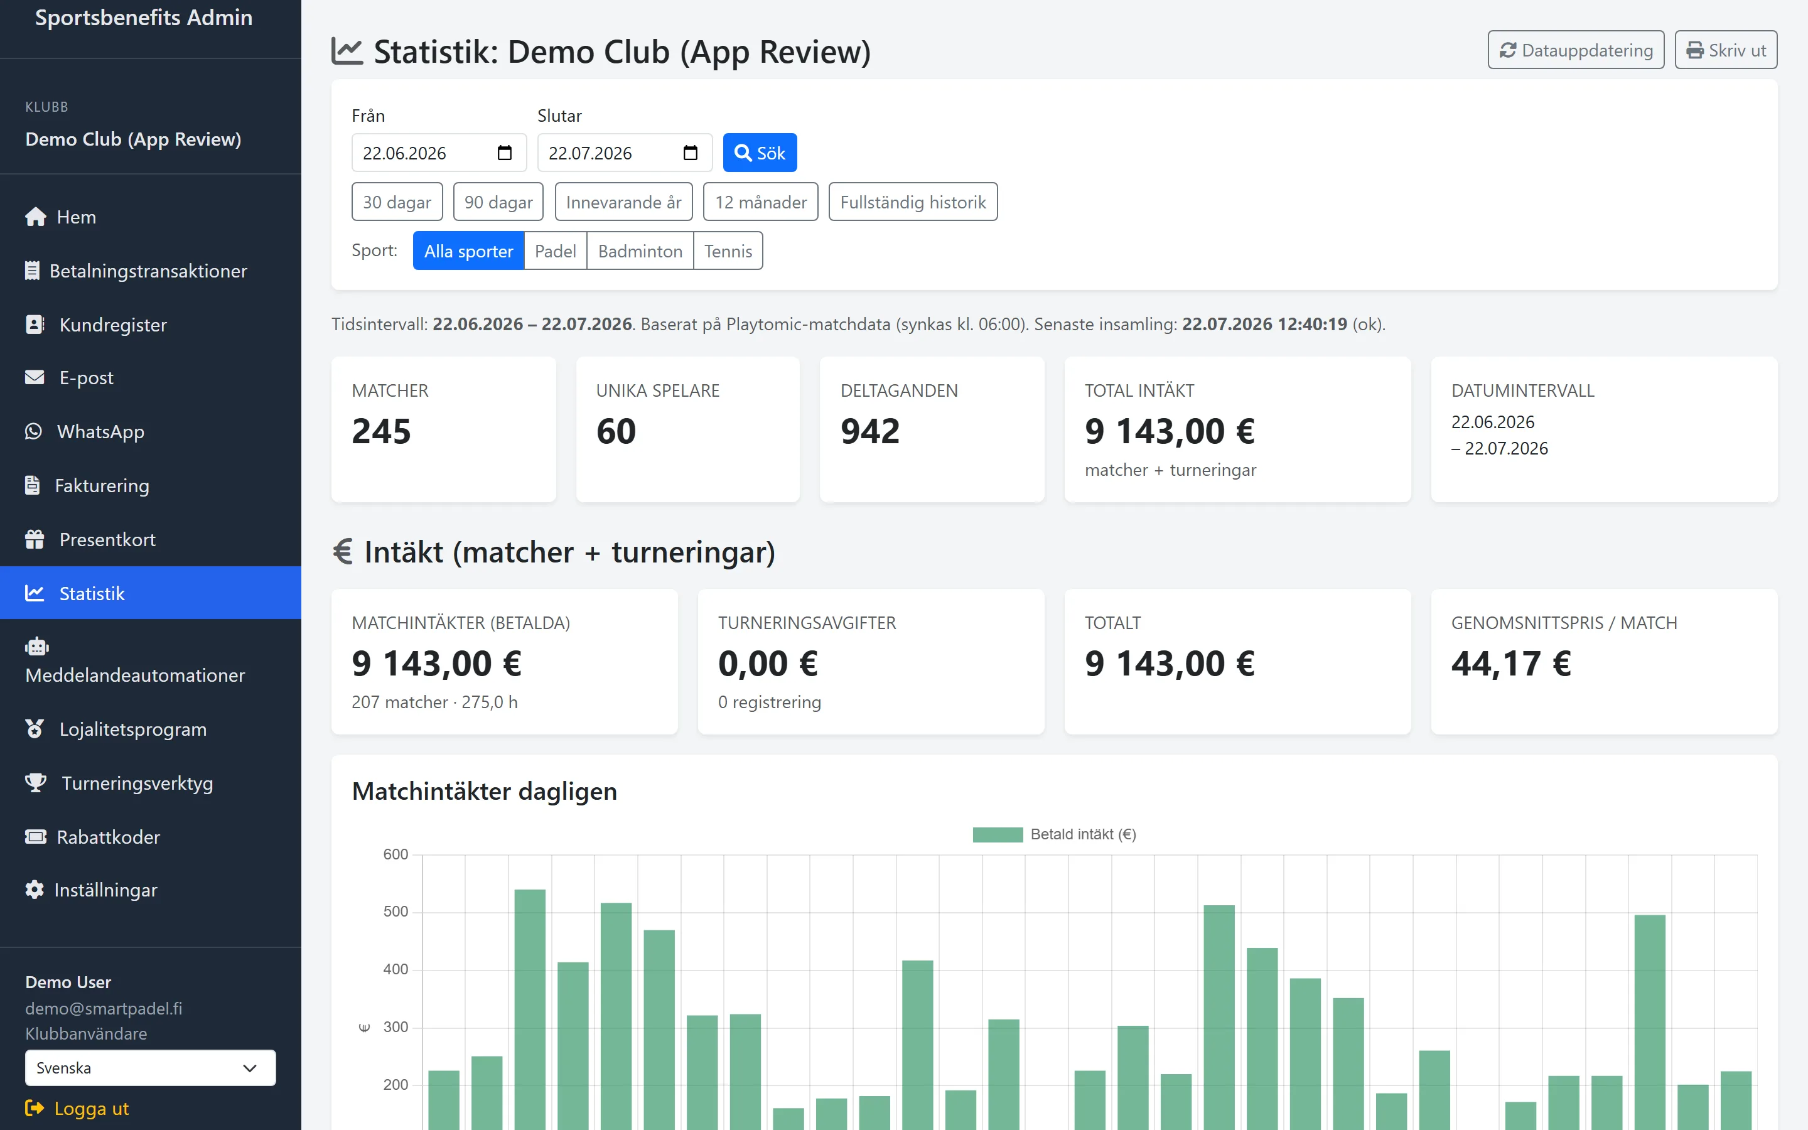1808x1130 pixels.
Task: Go to Rabattkoder
Action: pyautogui.click(x=150, y=836)
